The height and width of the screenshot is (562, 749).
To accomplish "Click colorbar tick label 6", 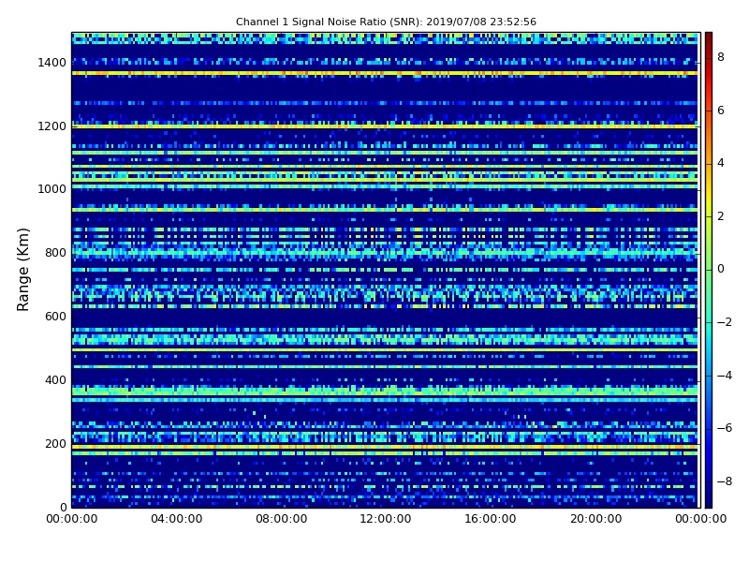I will pyautogui.click(x=721, y=111).
